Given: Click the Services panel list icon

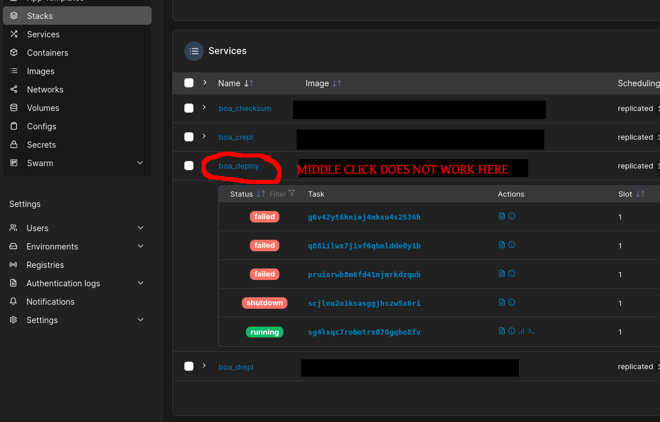Looking at the screenshot, I should [x=194, y=51].
